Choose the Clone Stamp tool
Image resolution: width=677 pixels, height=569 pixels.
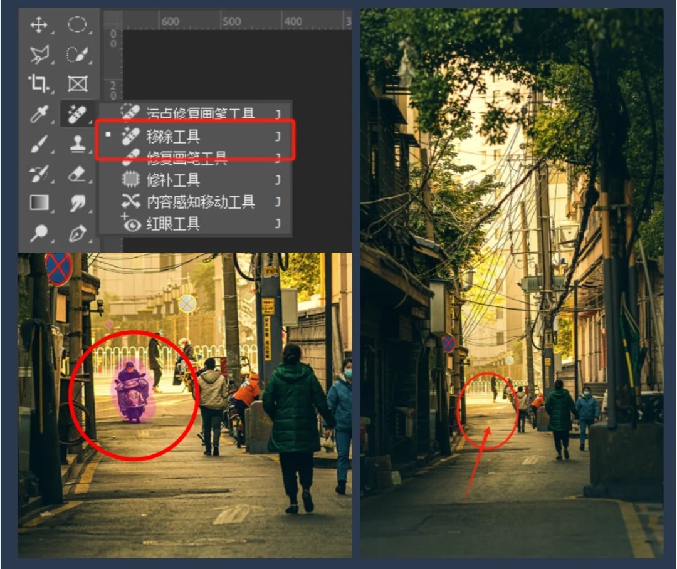pyautogui.click(x=77, y=144)
